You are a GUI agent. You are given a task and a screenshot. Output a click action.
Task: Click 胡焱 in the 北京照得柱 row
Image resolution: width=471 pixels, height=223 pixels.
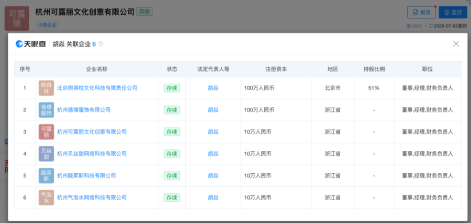[213, 88]
